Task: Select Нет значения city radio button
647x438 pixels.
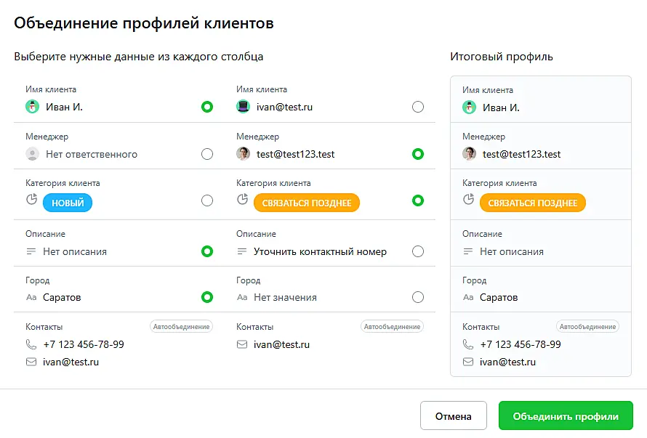Action: [417, 297]
